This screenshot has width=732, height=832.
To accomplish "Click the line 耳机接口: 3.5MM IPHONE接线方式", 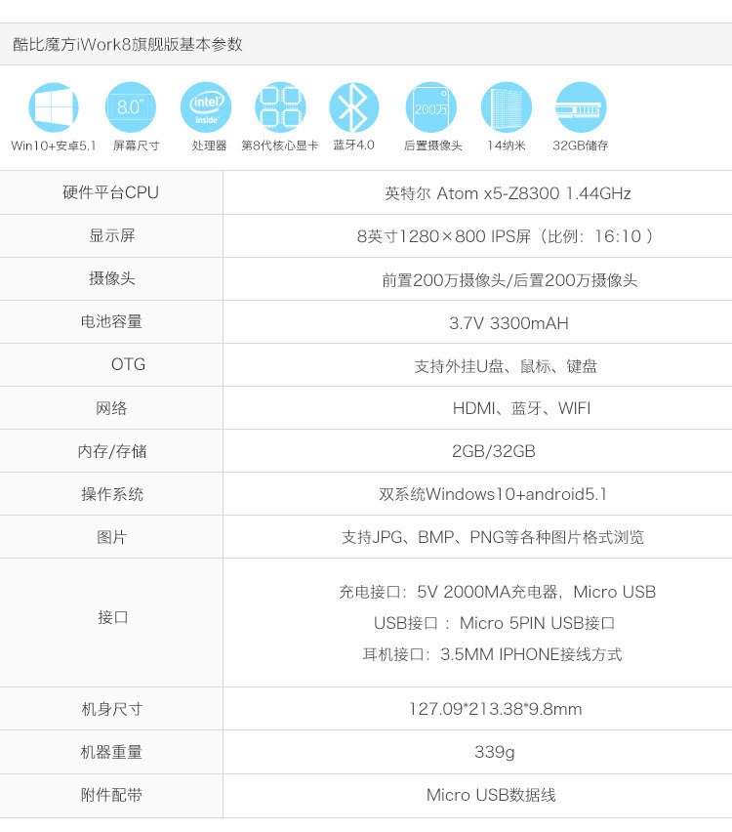I will 492,654.
